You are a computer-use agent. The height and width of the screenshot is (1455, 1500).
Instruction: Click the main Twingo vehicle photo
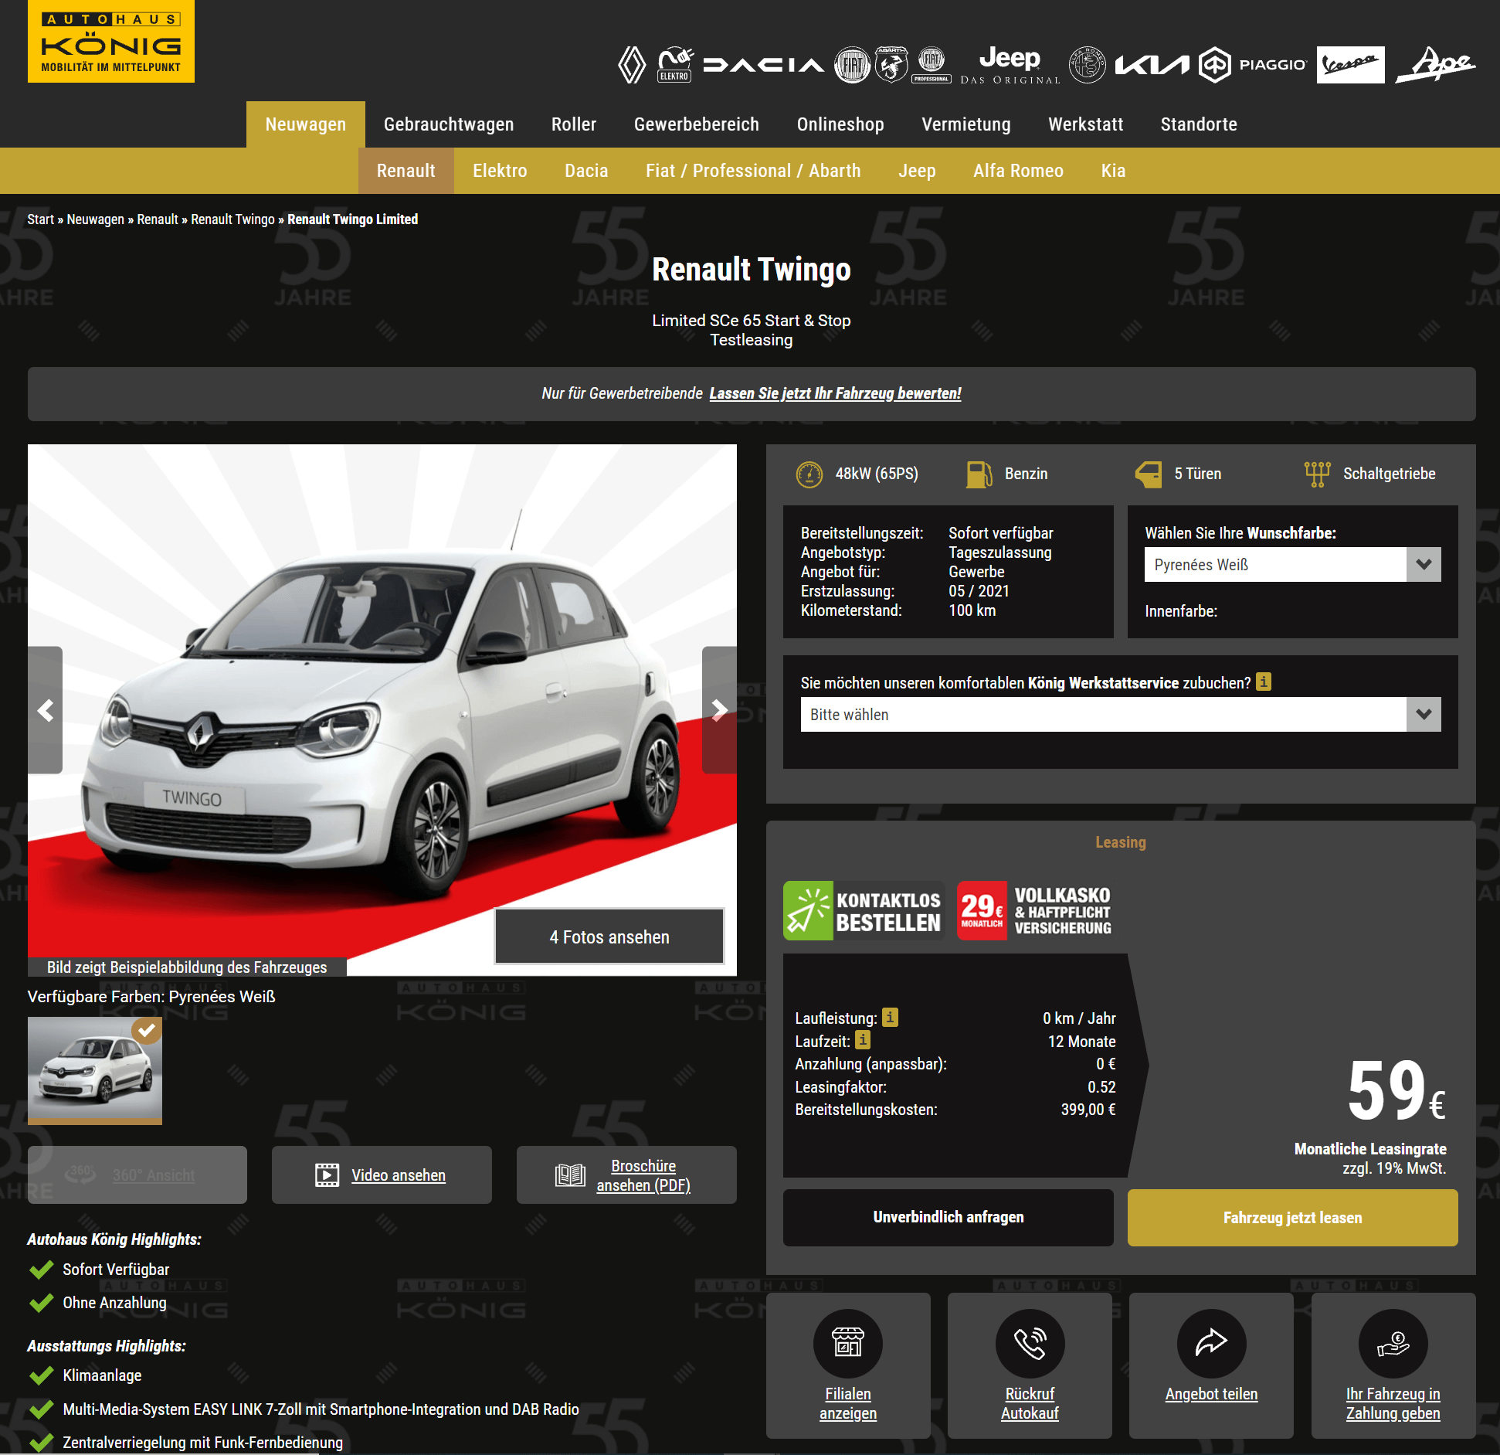point(382,710)
